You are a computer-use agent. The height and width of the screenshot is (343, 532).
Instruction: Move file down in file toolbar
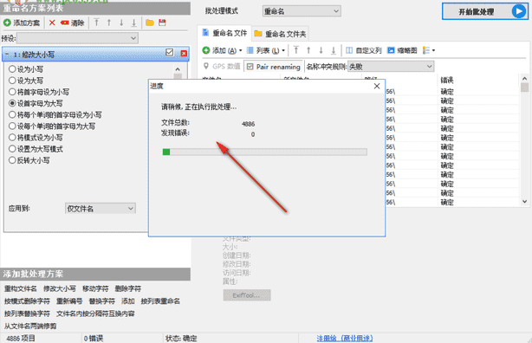tap(321, 50)
